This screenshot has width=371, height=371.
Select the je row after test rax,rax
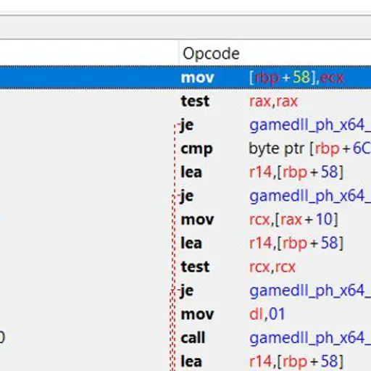pyautogui.click(x=185, y=125)
